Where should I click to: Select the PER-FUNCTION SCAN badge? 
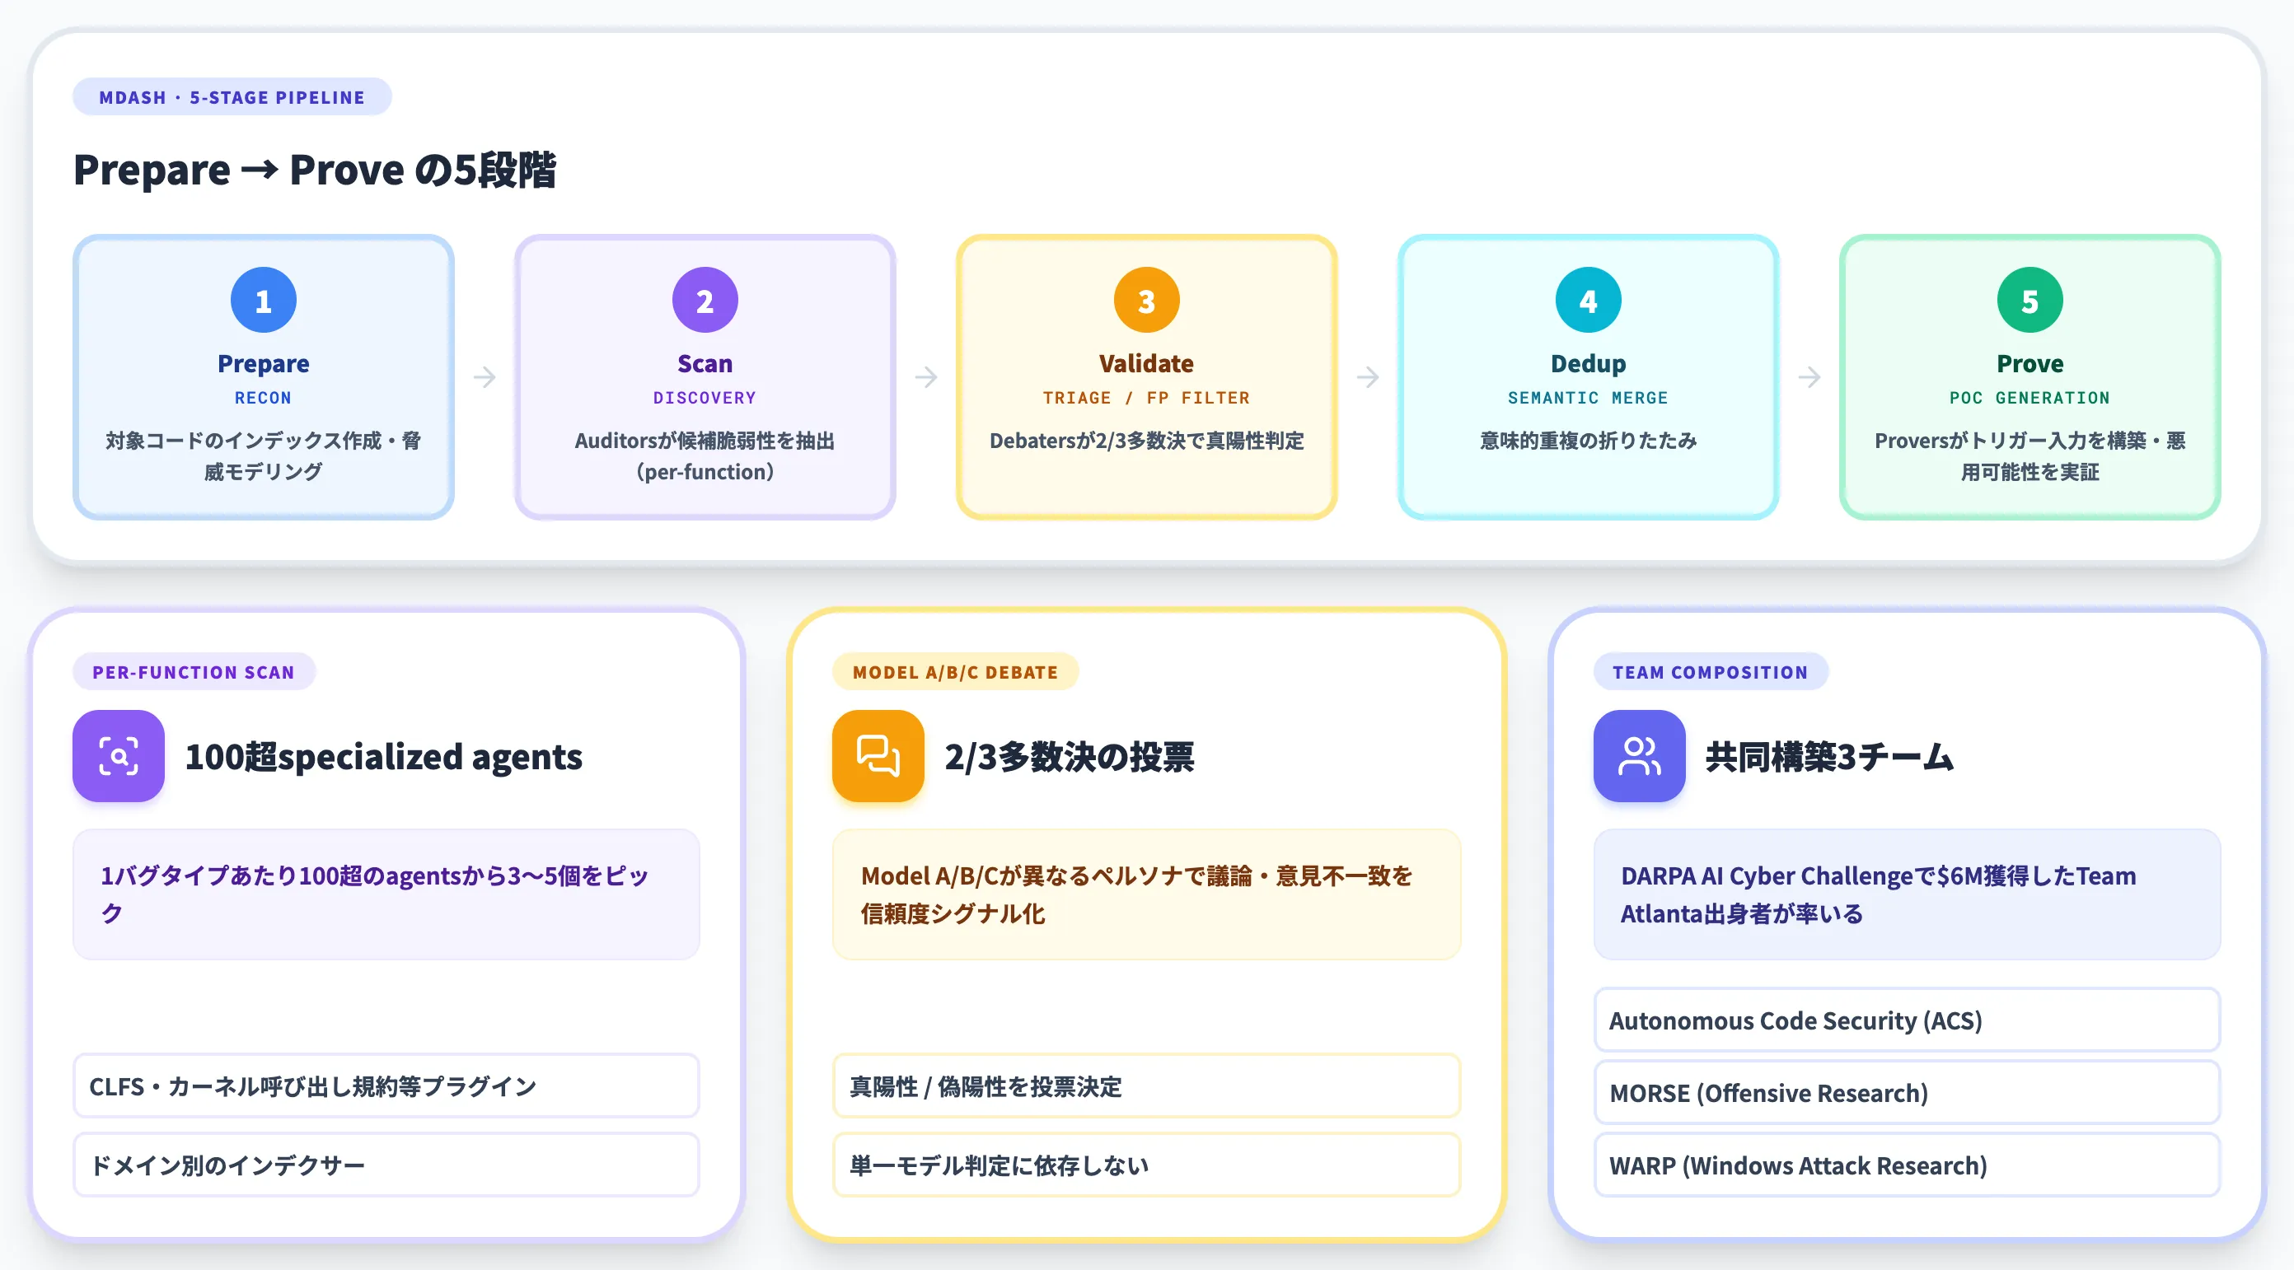pyautogui.click(x=194, y=672)
